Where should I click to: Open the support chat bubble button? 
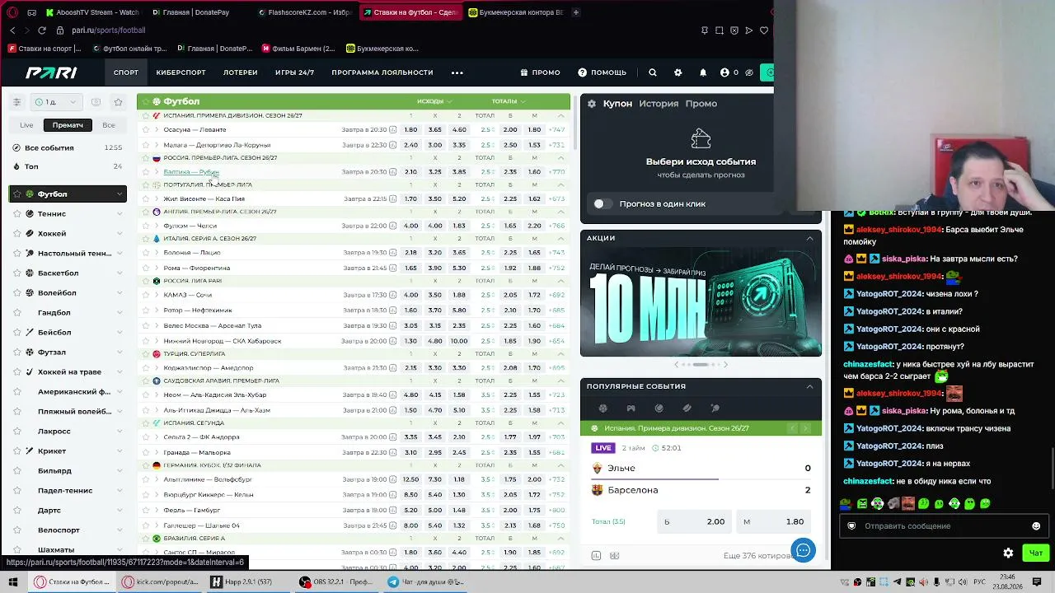coord(803,550)
